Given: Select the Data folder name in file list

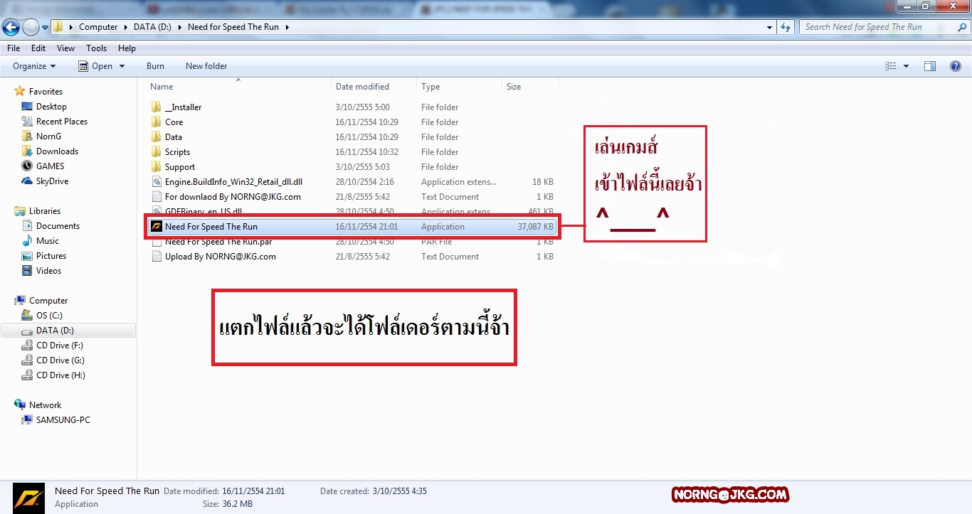Looking at the screenshot, I should [x=174, y=137].
